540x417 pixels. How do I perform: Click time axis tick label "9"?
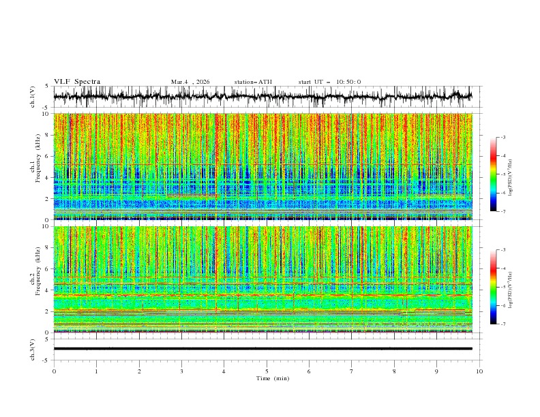click(x=436, y=371)
